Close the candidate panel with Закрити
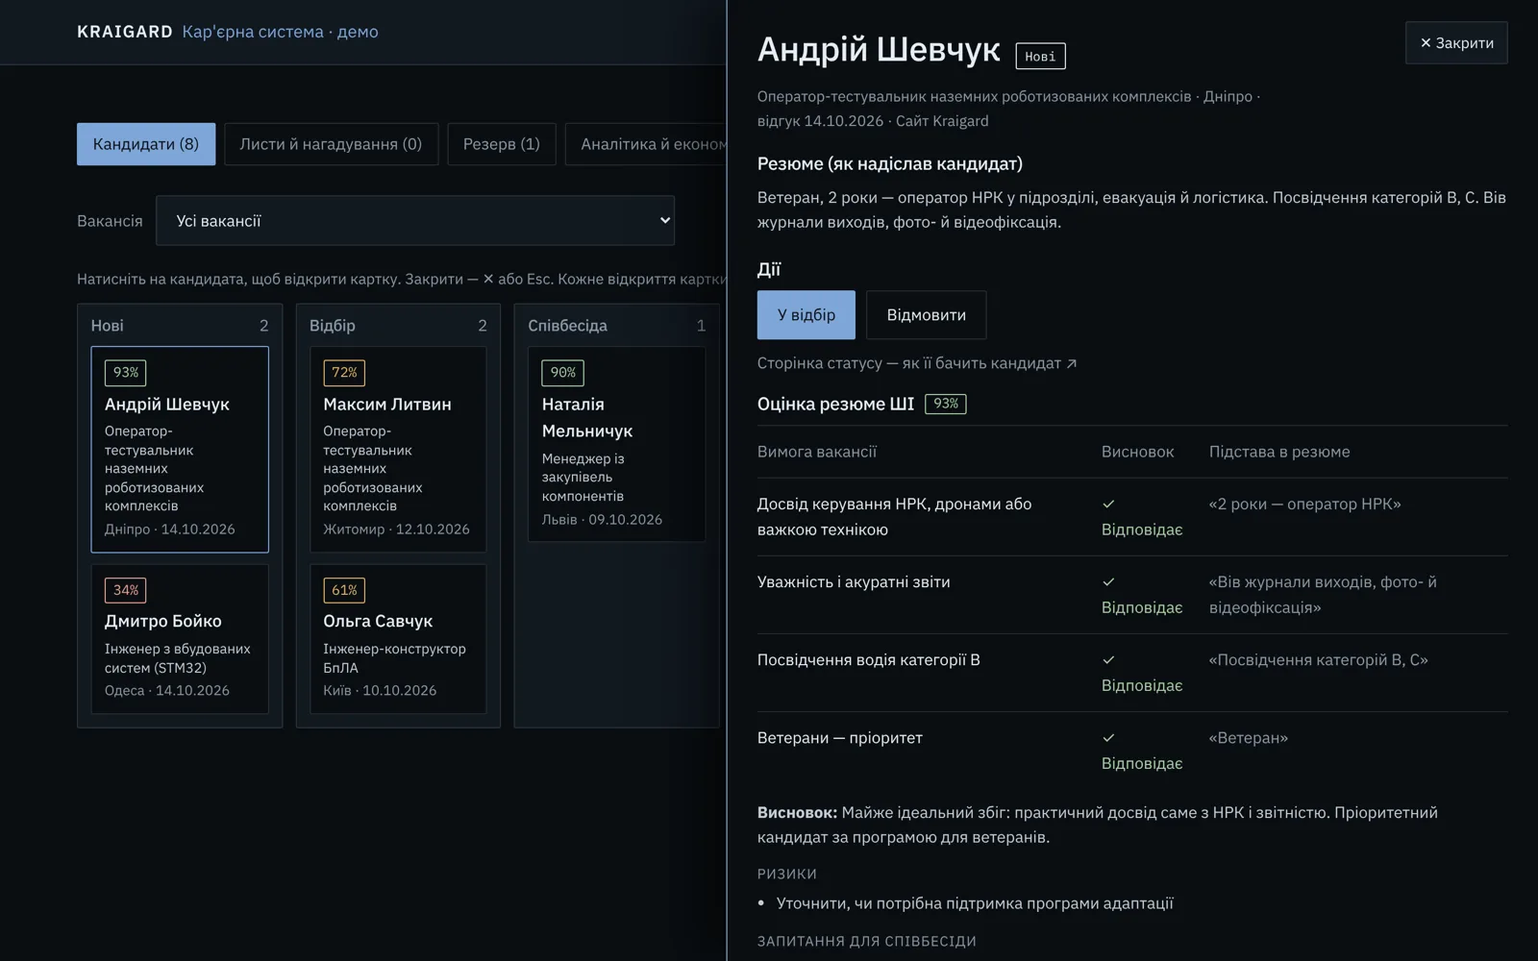This screenshot has width=1538, height=961. (1456, 43)
